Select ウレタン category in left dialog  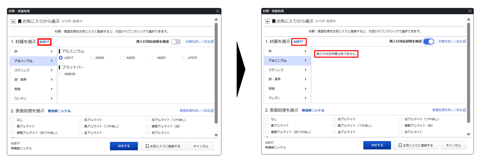click(x=33, y=99)
